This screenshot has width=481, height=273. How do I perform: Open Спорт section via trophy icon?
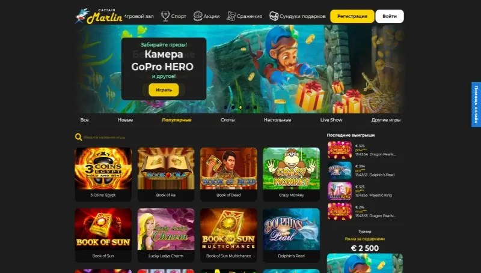(x=165, y=16)
